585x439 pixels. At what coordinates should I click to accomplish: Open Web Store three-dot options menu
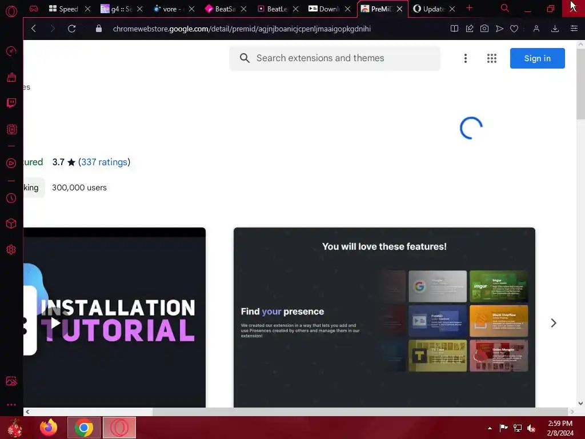point(465,58)
